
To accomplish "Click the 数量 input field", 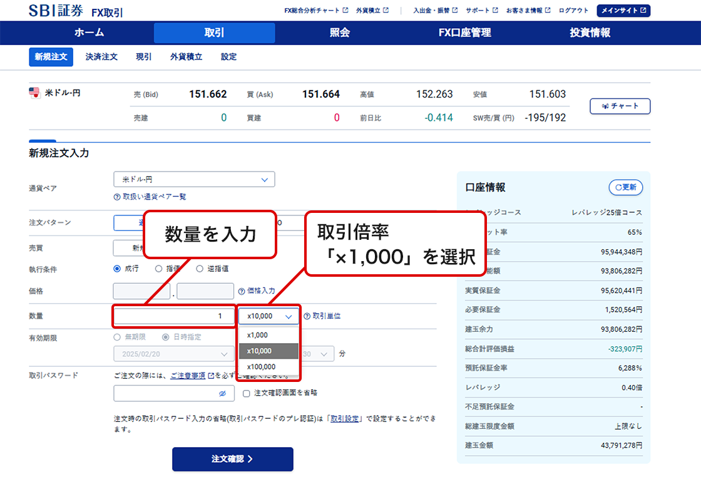I will tap(174, 316).
